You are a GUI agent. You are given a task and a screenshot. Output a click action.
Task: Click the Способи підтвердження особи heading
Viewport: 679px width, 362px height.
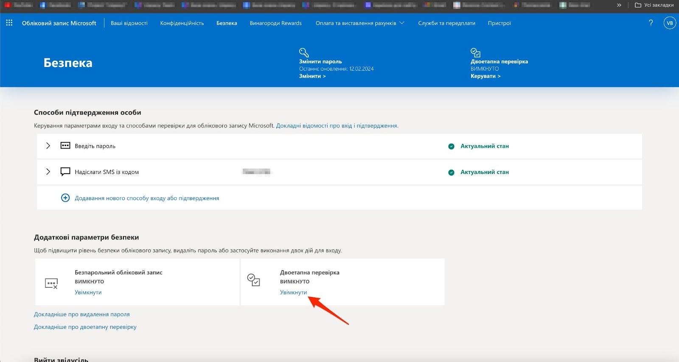[x=87, y=112]
